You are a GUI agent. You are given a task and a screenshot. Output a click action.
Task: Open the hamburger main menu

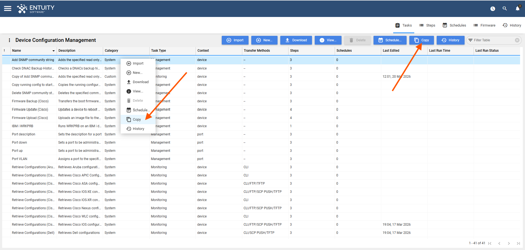pyautogui.click(x=8, y=8)
